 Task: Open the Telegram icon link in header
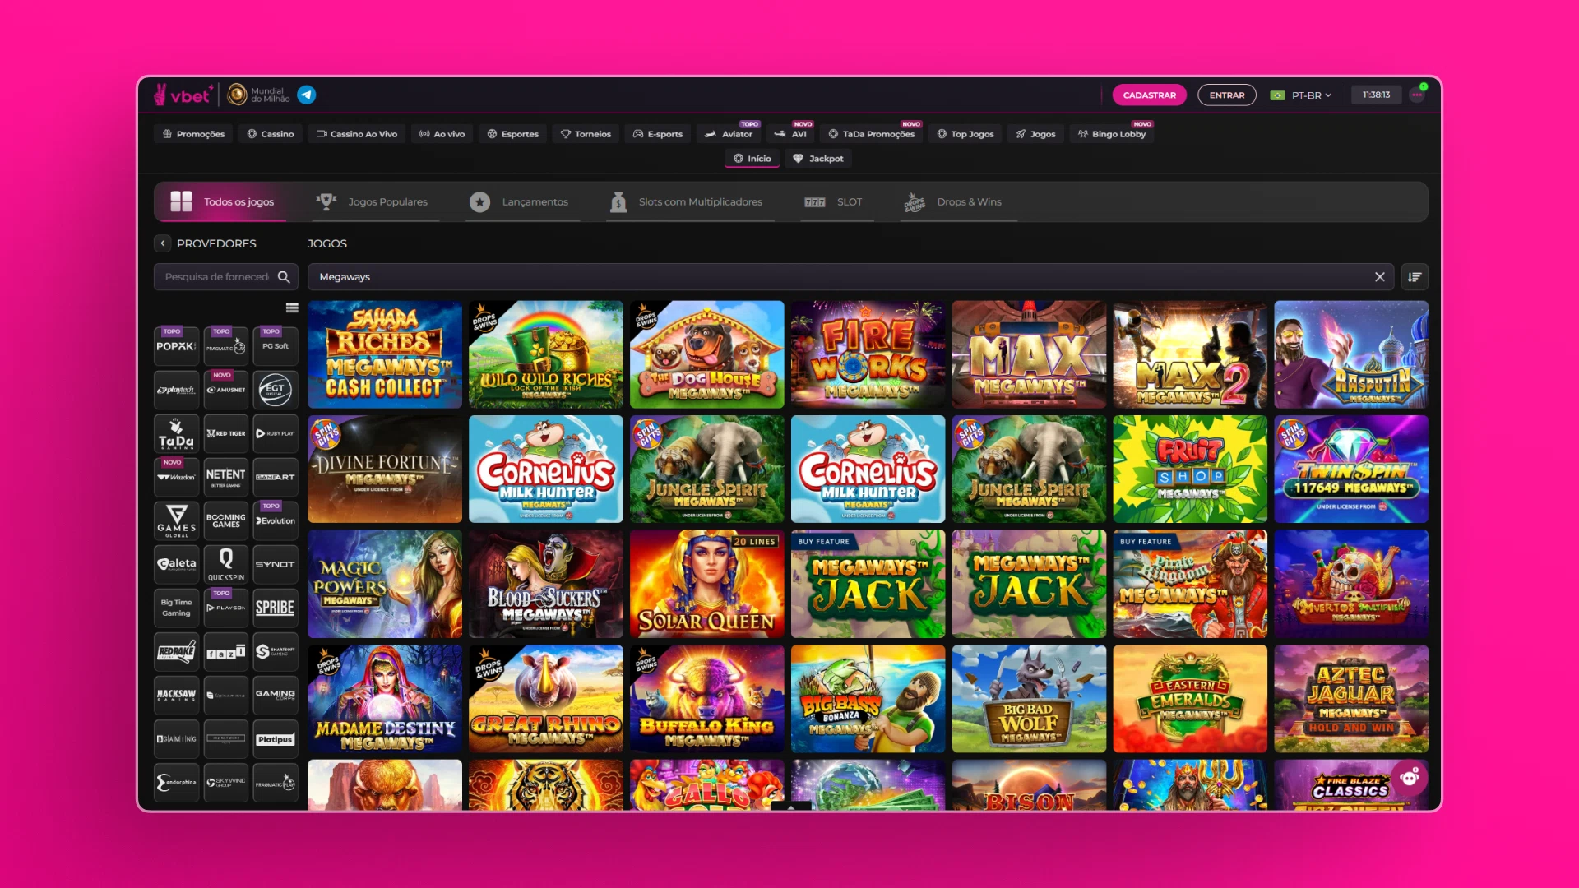306,95
